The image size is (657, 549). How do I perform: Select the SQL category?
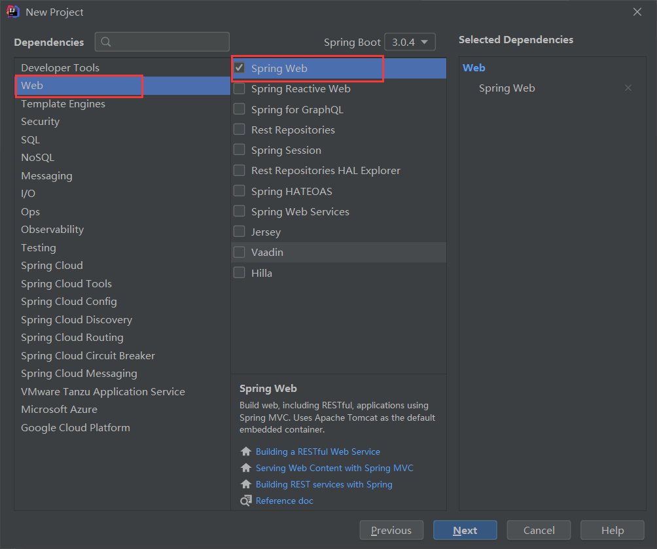tap(122, 139)
